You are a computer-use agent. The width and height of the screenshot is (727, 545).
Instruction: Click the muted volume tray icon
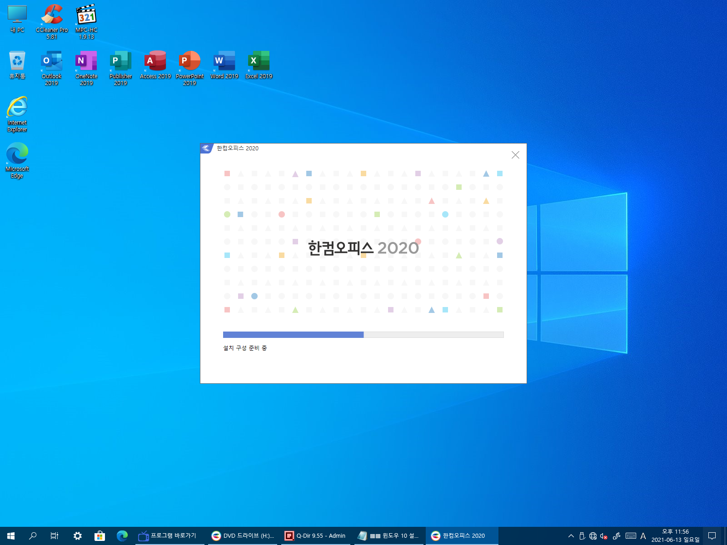(x=604, y=536)
